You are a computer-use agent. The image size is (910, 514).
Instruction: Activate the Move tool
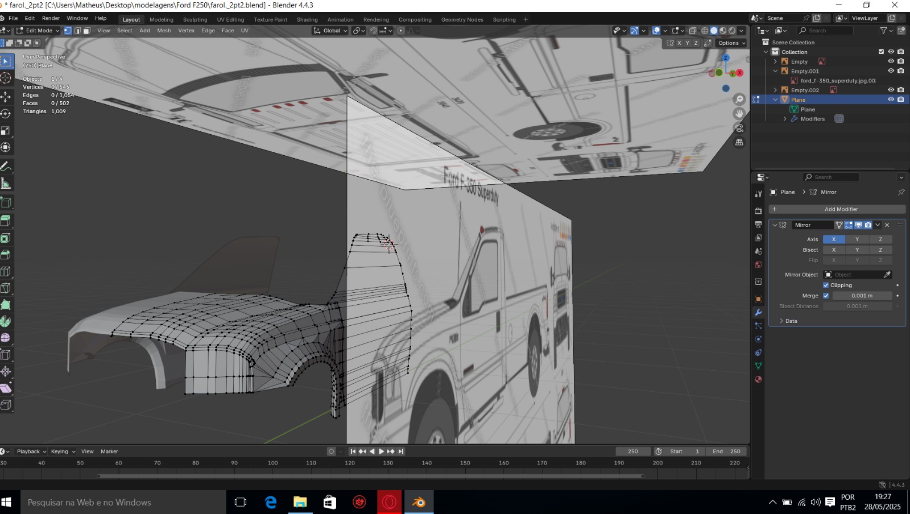(x=6, y=97)
